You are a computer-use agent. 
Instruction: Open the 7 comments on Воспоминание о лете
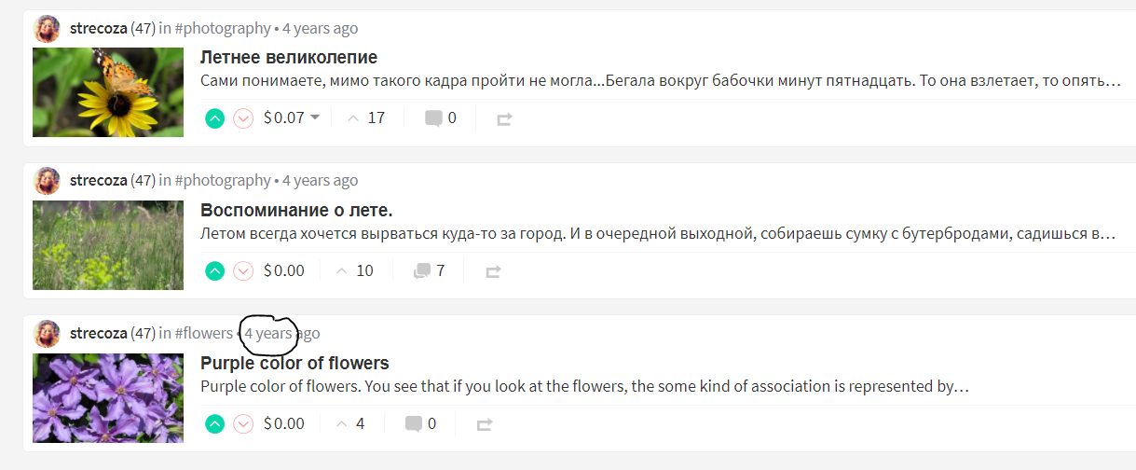click(x=430, y=271)
